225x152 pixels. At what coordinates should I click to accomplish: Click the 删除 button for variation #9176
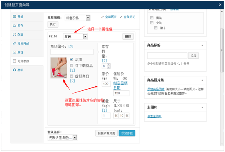pyautogui.click(x=128, y=36)
